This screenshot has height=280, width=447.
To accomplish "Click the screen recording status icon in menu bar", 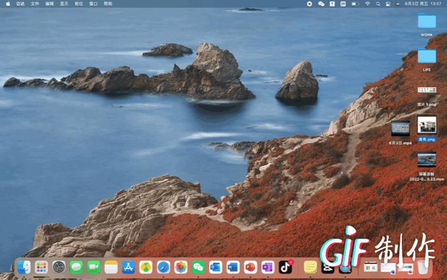I will pos(310,4).
